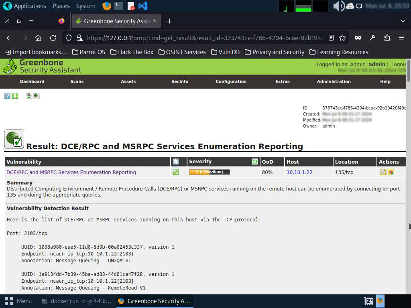Toggle the severity overrides power icon
Screen dimensions: 411x308
coord(255,162)
